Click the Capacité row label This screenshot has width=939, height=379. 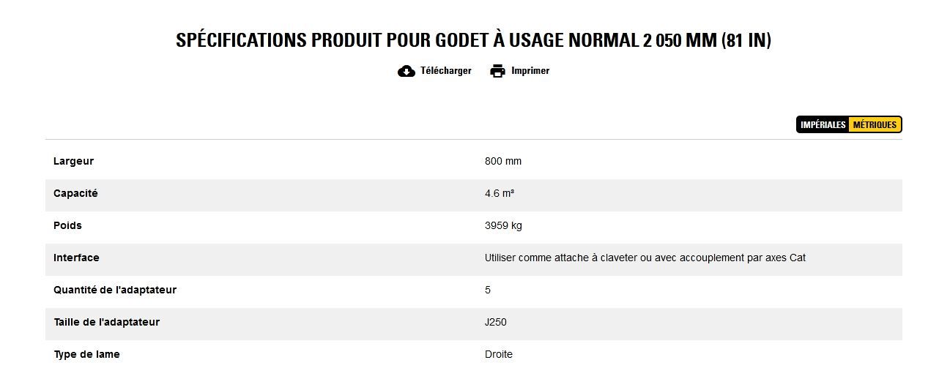click(x=75, y=193)
